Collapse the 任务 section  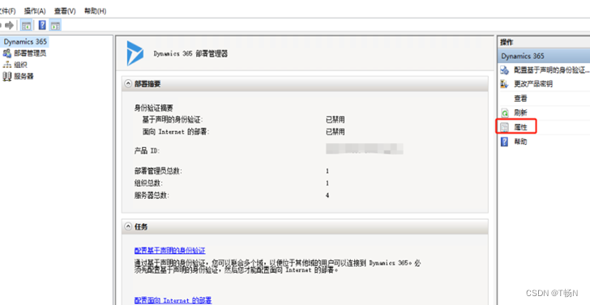(x=128, y=227)
